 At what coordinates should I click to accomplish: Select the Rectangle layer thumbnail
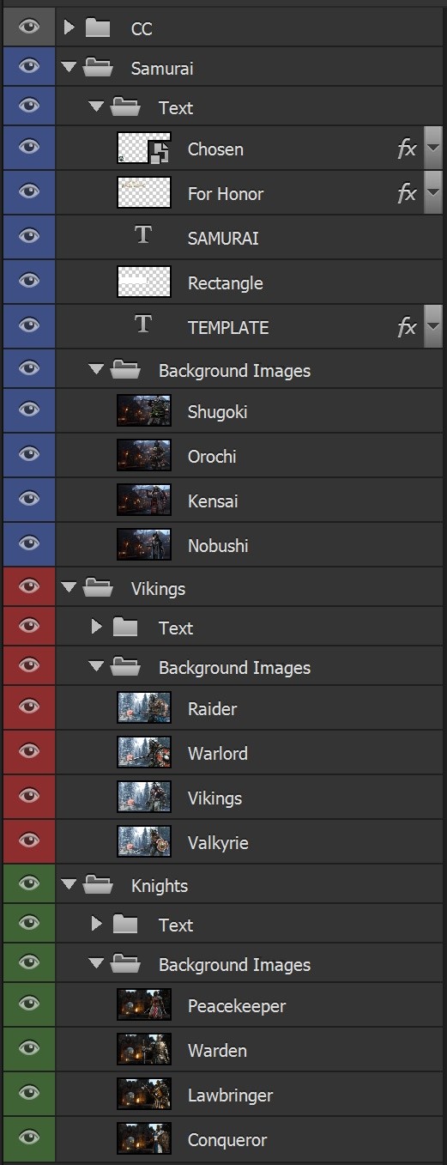144,282
